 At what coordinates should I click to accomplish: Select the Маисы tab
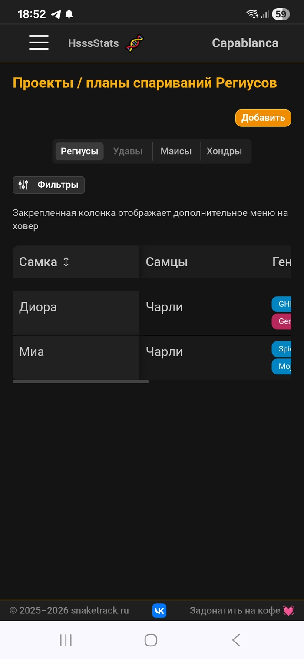[x=176, y=152]
